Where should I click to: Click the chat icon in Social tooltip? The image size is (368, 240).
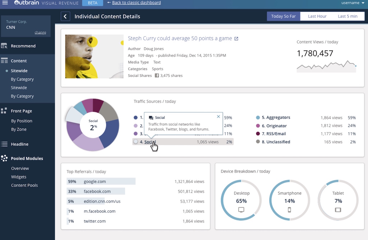point(151,118)
